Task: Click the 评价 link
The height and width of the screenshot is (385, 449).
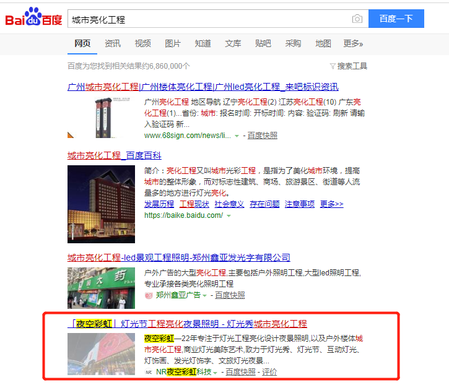Action: click(269, 372)
